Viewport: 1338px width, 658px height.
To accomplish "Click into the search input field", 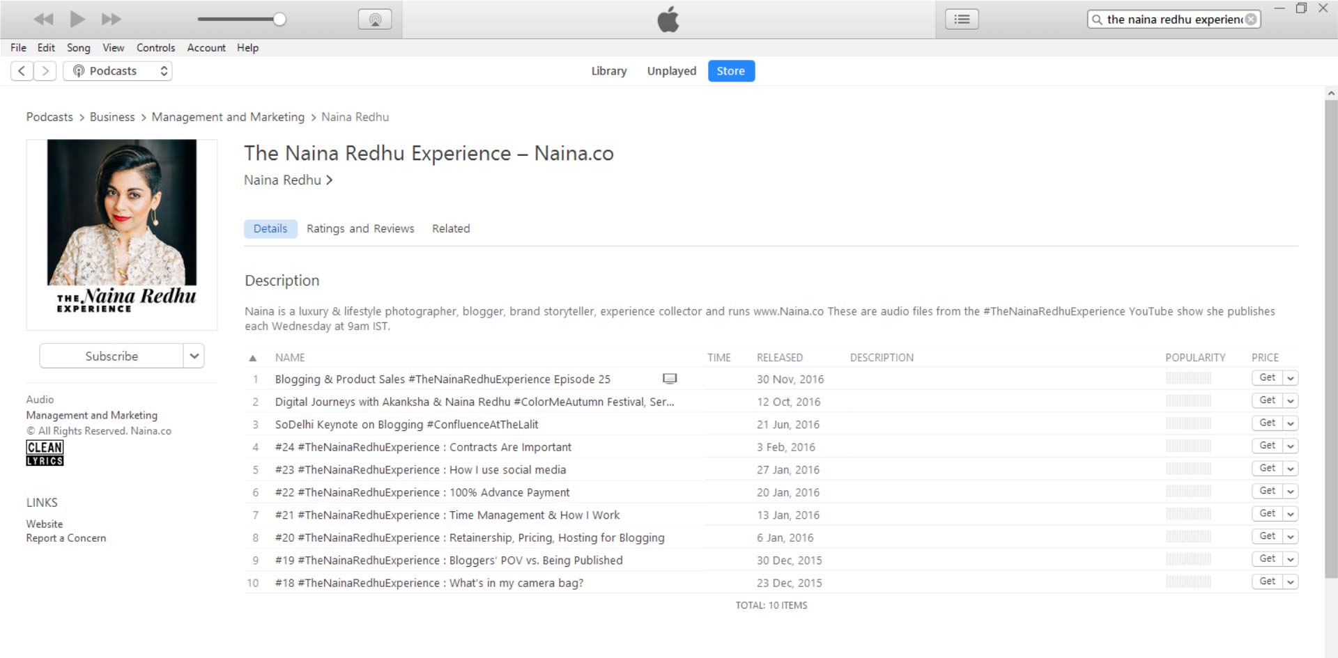I will click(1174, 19).
